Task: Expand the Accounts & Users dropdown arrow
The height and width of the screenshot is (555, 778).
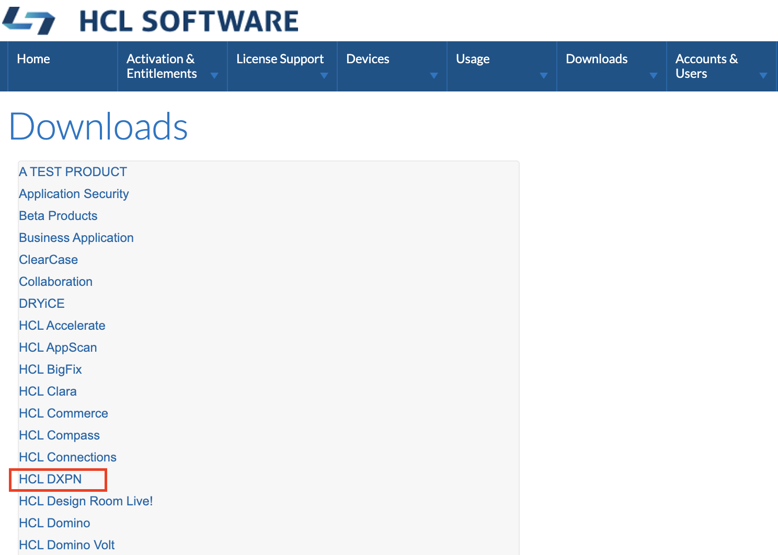Action: click(x=763, y=76)
